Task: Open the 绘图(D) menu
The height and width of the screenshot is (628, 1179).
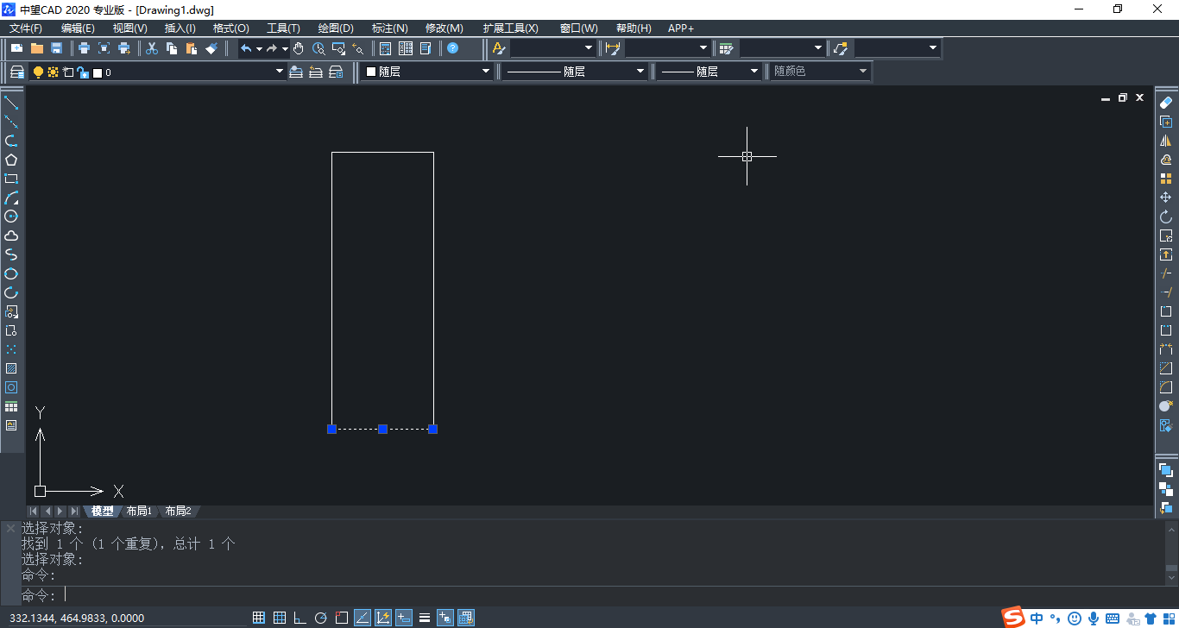Action: click(335, 28)
